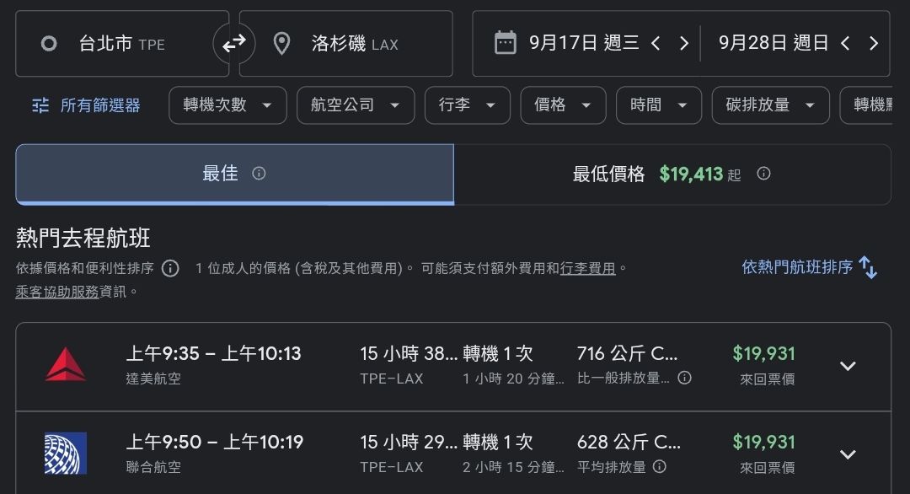Click info icon next to 最佳 tab
This screenshot has height=494, width=910.
[x=259, y=174]
